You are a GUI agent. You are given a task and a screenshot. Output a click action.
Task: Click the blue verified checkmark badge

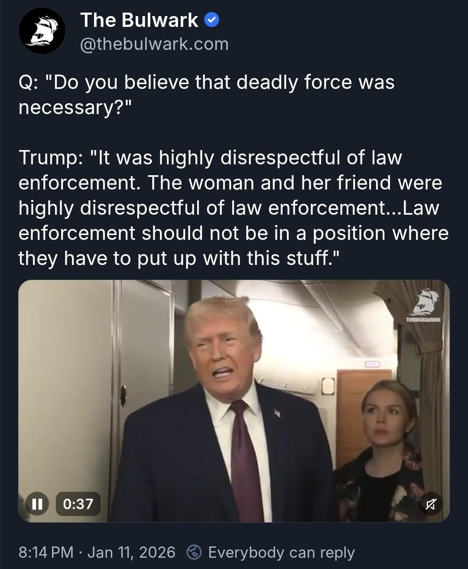[x=211, y=20]
